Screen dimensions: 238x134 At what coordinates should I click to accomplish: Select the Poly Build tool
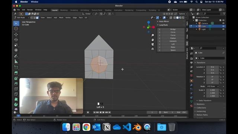coord(16,99)
